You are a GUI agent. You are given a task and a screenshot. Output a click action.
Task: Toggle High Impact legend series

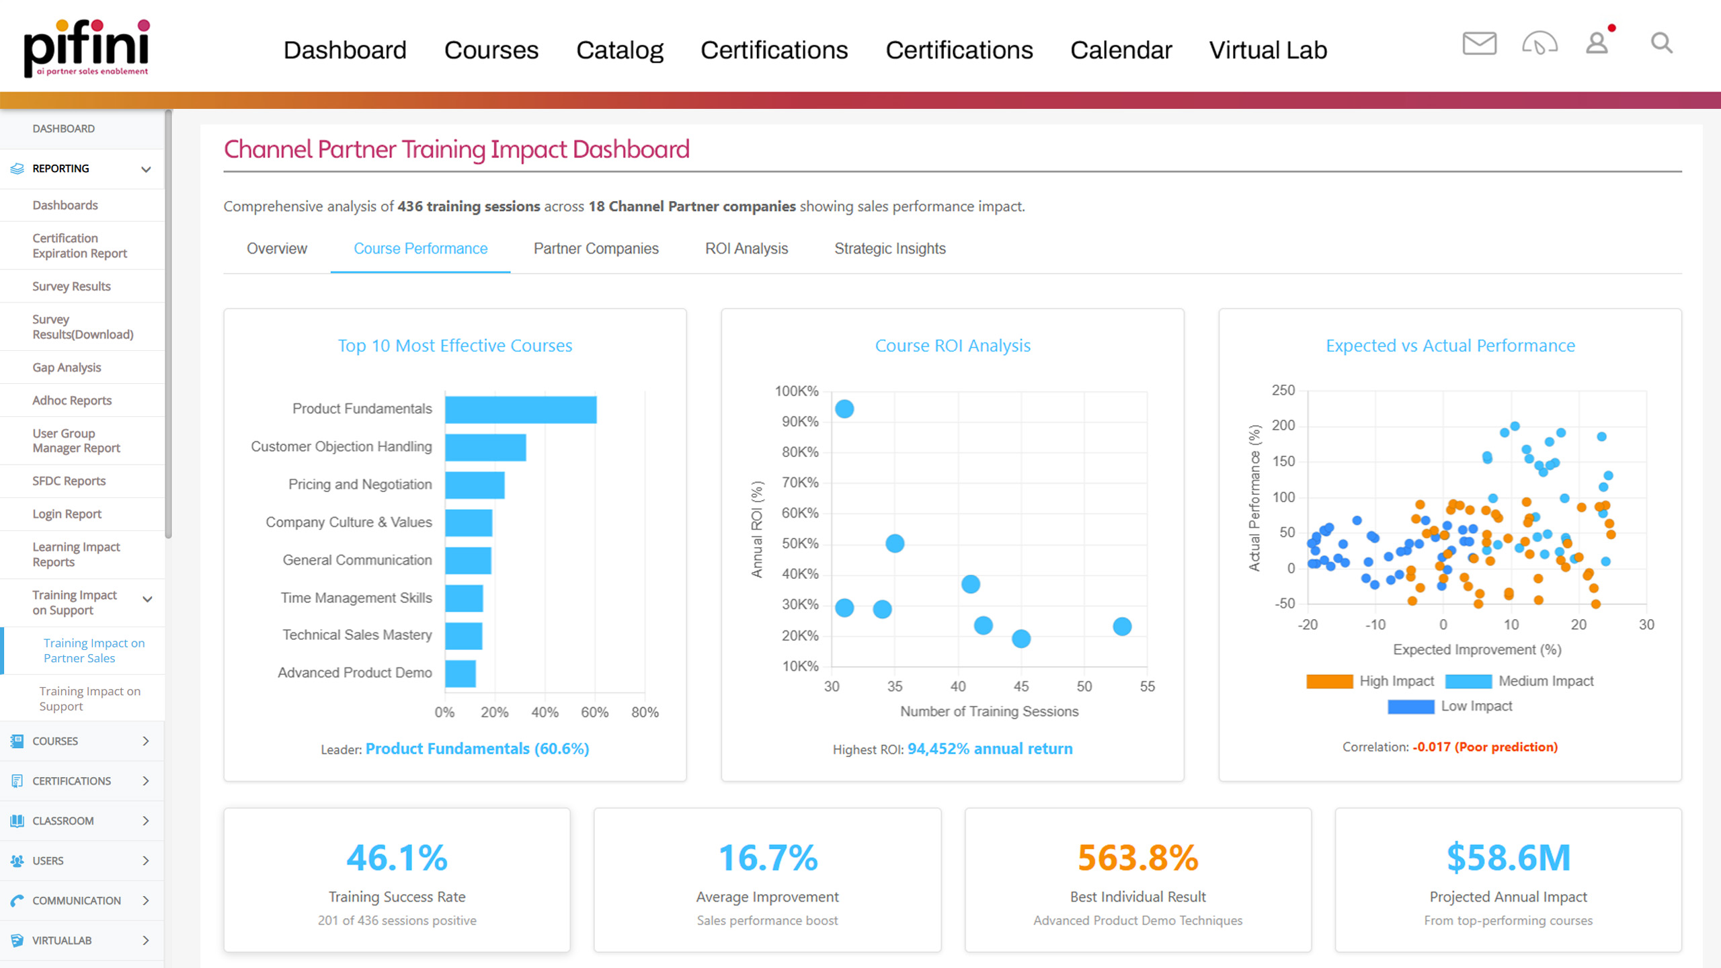tap(1369, 681)
